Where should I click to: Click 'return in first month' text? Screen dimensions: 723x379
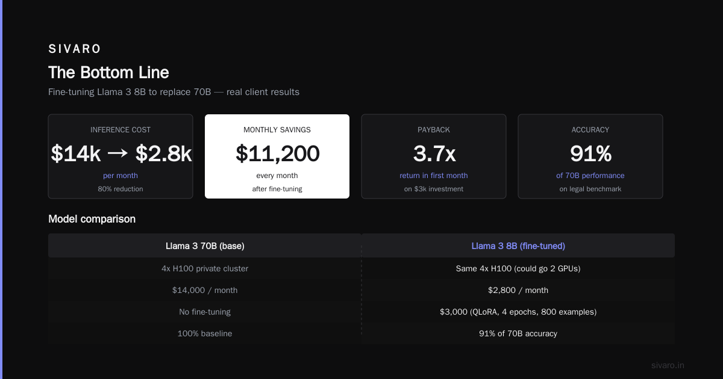pyautogui.click(x=434, y=176)
